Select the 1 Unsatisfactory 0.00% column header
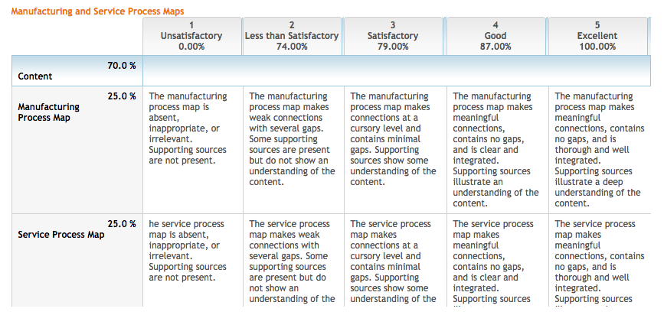 click(191, 37)
